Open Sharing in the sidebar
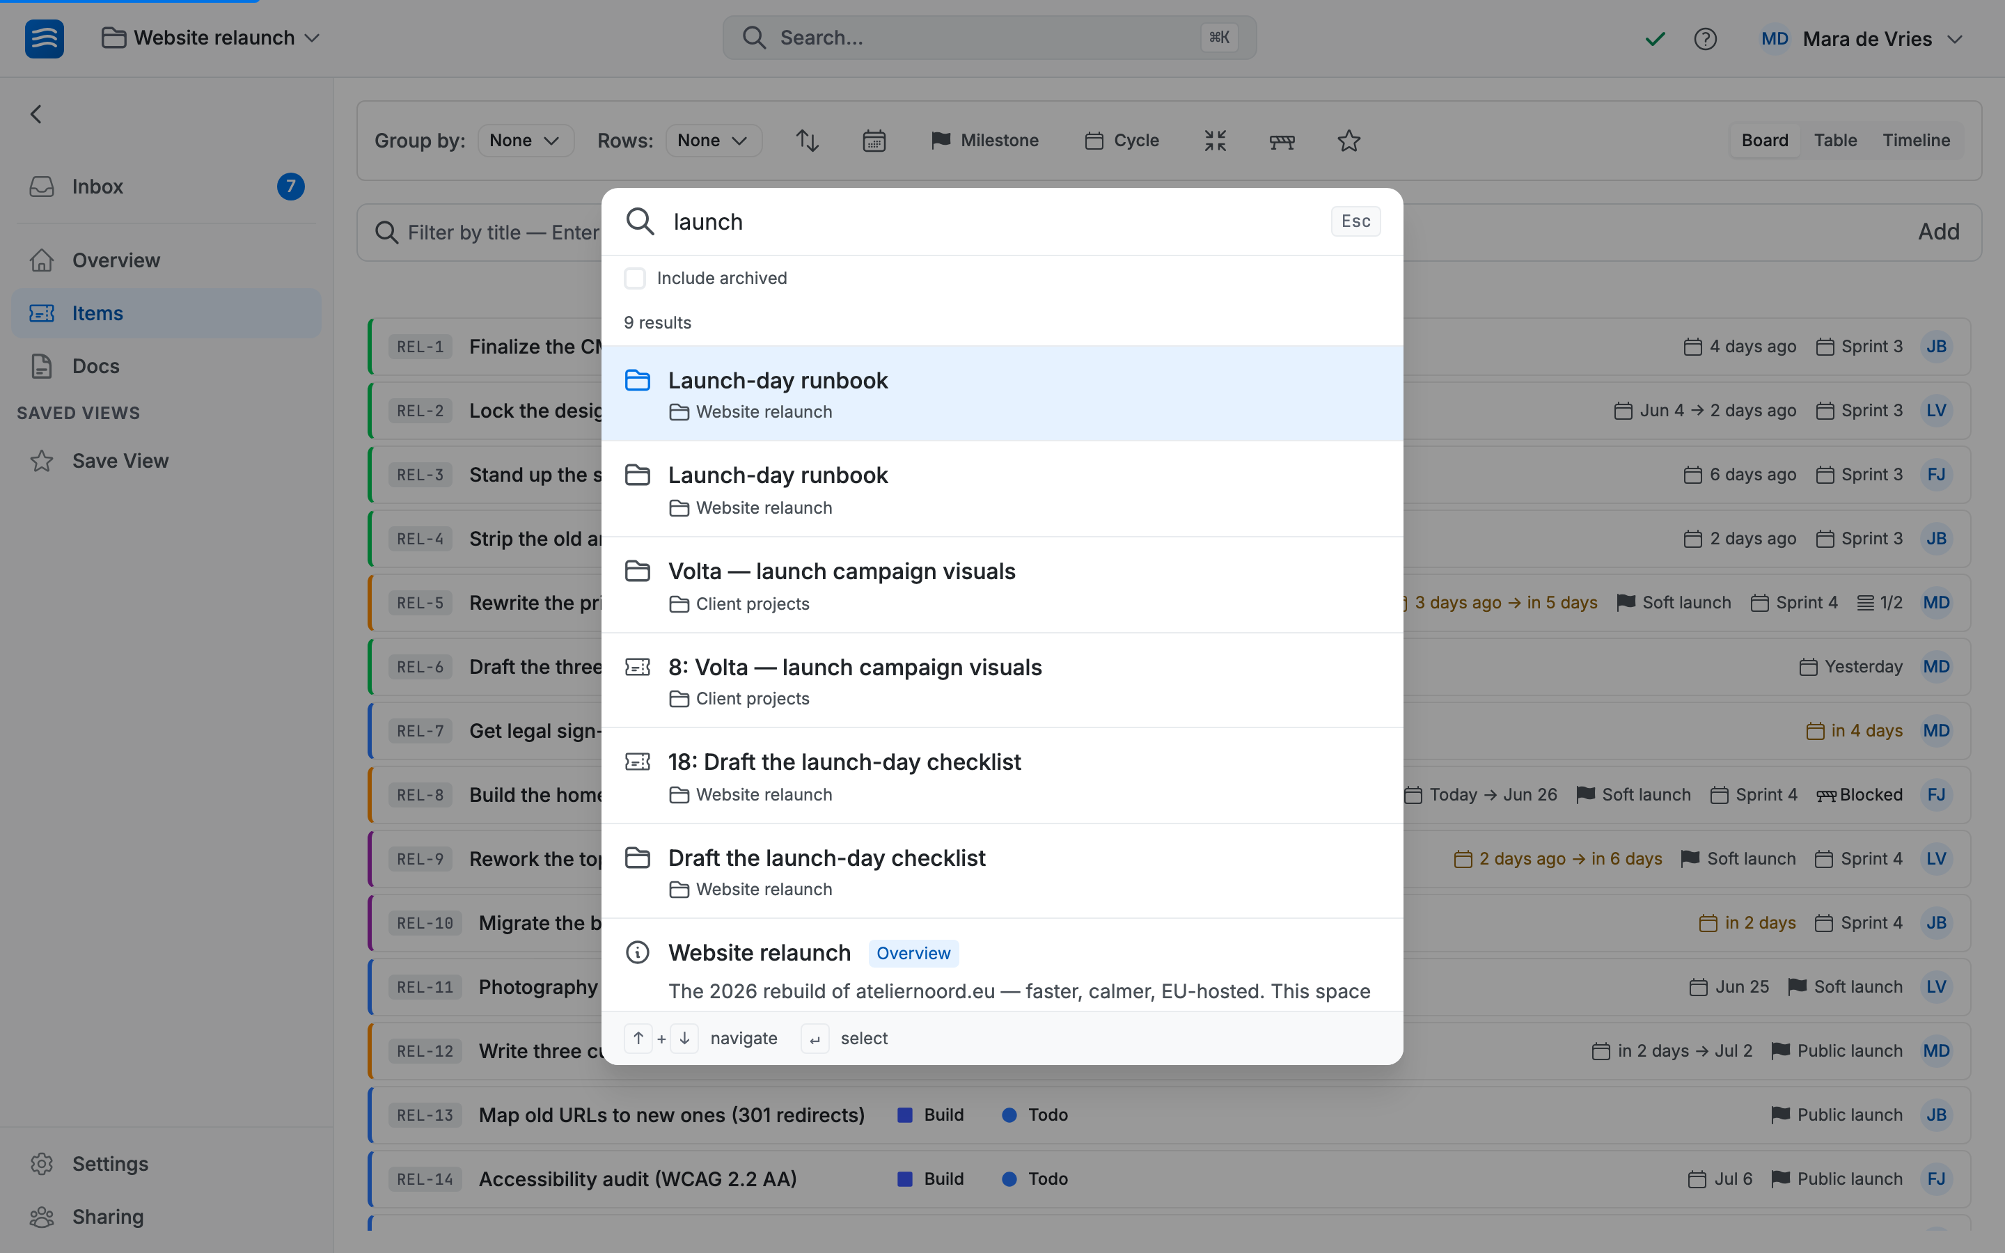 166,1217
